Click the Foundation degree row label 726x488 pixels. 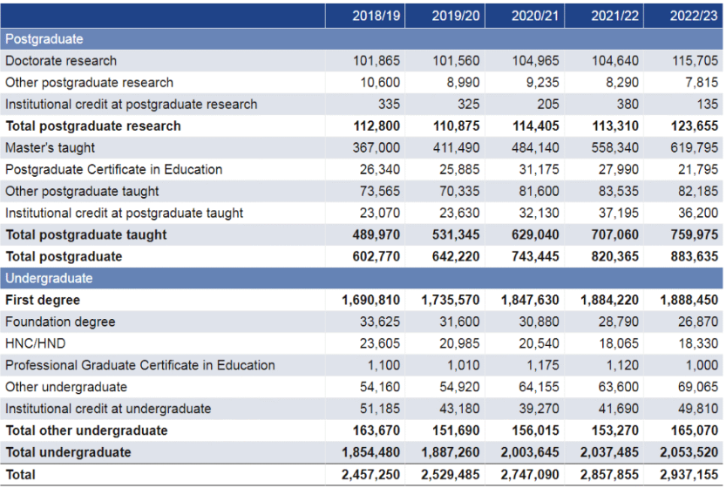(60, 322)
